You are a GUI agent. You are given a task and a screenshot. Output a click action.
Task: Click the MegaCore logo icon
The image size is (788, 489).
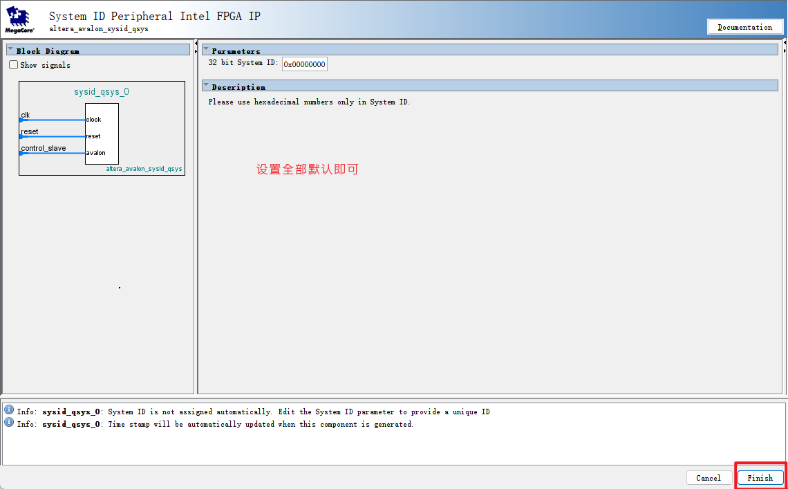[x=19, y=19]
